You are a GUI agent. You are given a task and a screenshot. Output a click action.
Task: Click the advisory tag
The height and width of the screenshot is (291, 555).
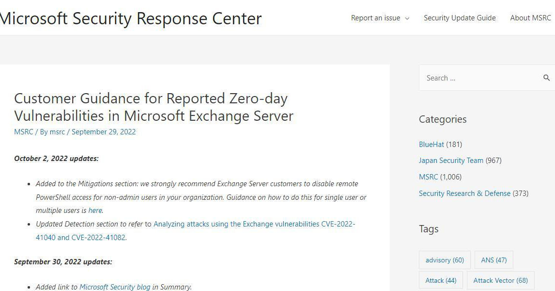(x=444, y=260)
